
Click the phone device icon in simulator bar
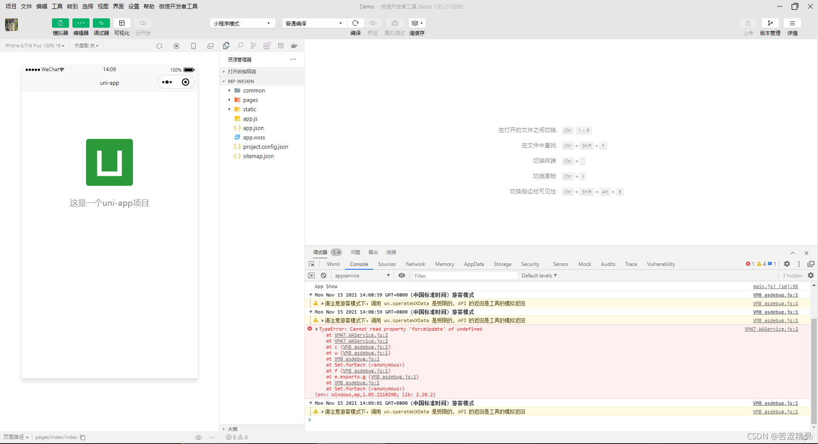point(193,46)
